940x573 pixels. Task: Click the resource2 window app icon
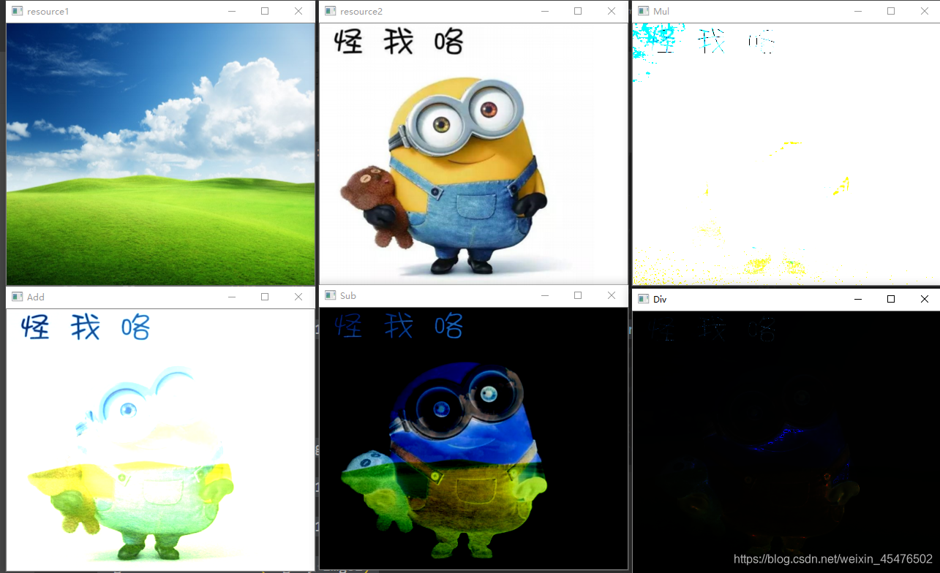pos(331,12)
